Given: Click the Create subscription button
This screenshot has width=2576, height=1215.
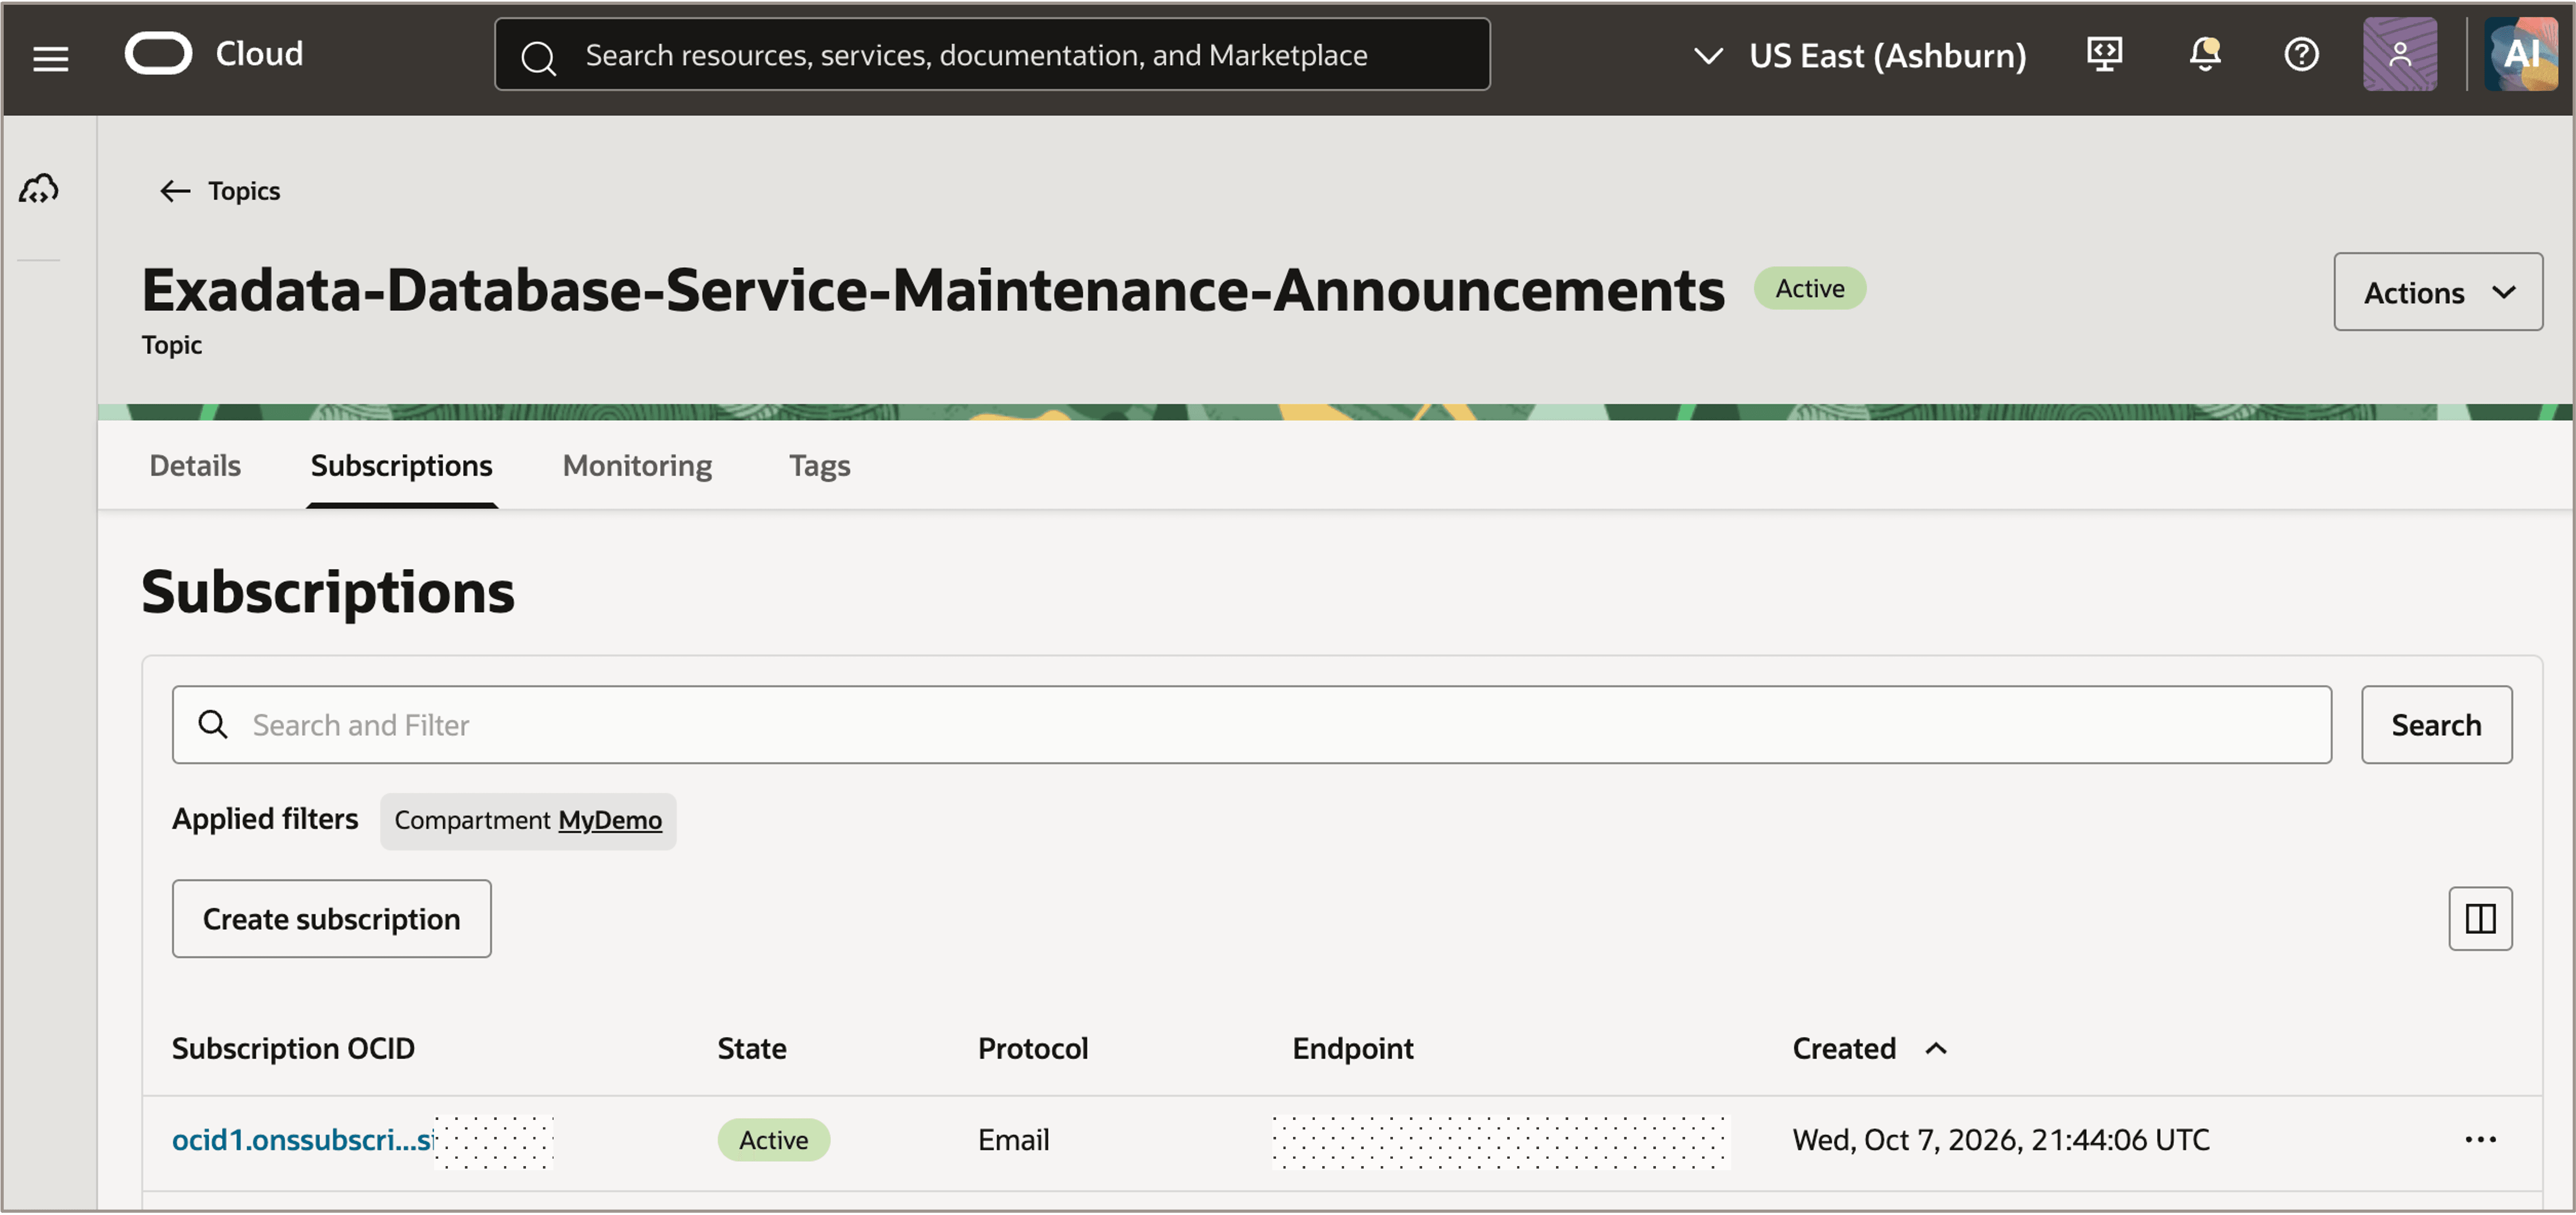Looking at the screenshot, I should coord(331,918).
